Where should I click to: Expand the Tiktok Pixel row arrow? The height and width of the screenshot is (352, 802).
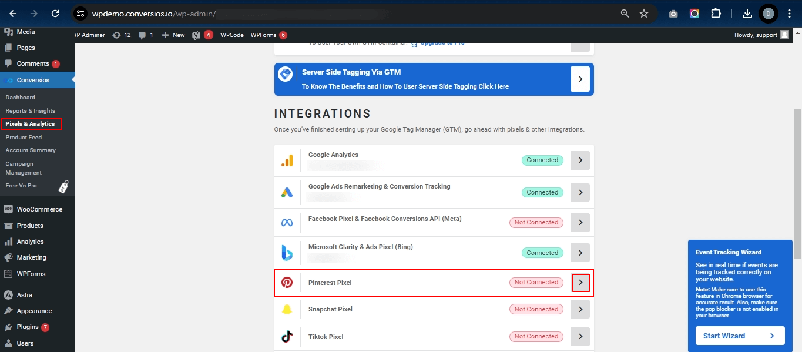click(x=580, y=337)
